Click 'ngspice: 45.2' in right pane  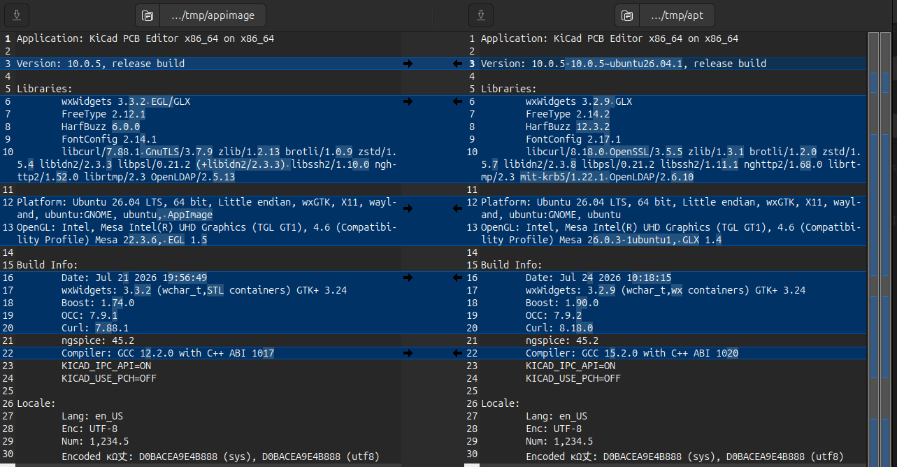point(562,340)
